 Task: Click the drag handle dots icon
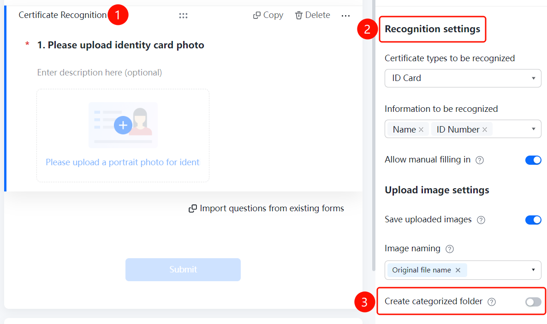click(x=183, y=16)
